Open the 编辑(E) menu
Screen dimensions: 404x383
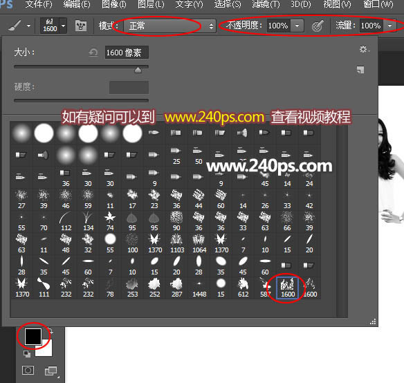(77, 4)
